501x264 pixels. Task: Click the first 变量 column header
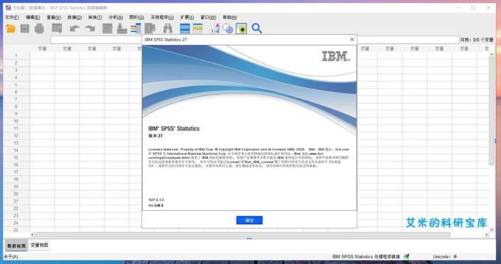point(42,49)
